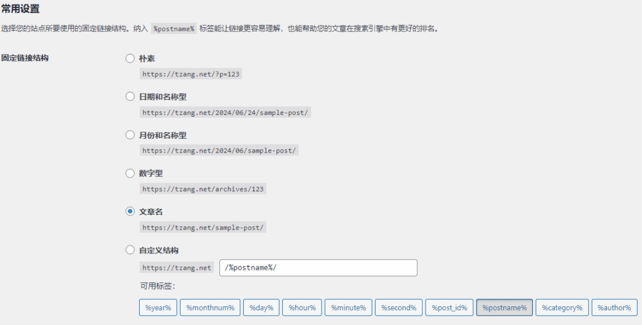The image size is (642, 325).
Task: Click the %day% tag button
Action: pos(261,307)
